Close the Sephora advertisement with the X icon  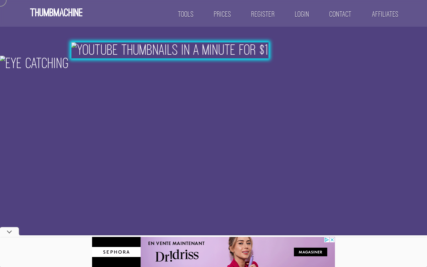pyautogui.click(x=332, y=240)
